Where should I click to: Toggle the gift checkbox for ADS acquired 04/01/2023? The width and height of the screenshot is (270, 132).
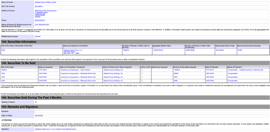(x=142, y=77)
